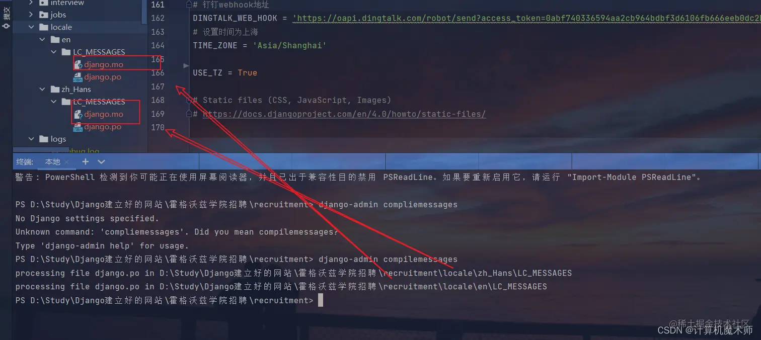Image resolution: width=761 pixels, height=340 pixels.
Task: Select django.mo file under en LC_MESSAGES
Action: 103,64
